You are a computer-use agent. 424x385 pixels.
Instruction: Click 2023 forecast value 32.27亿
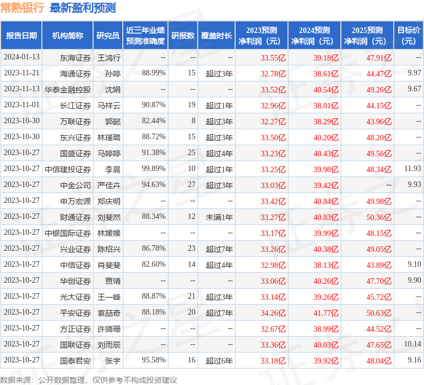(x=273, y=122)
